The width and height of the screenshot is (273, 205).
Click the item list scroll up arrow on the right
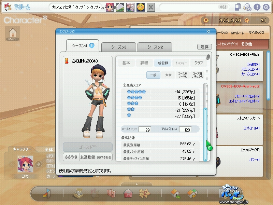(x=268, y=52)
